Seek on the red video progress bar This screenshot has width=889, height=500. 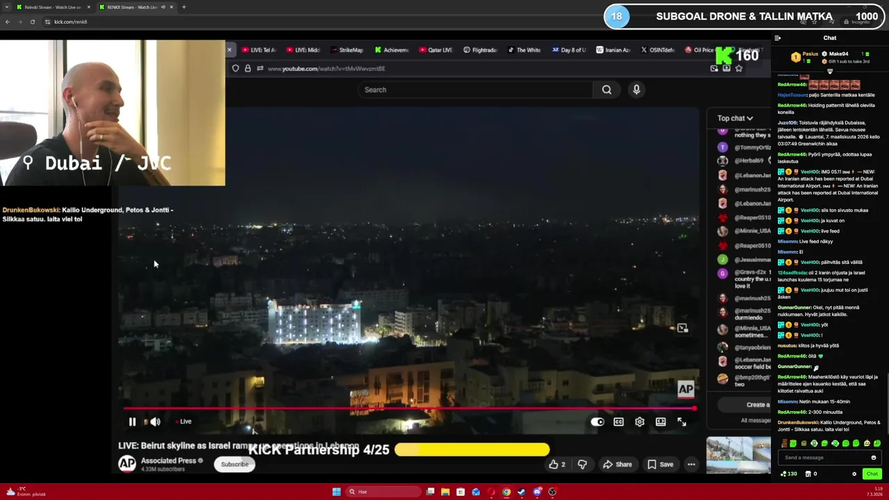[410, 408]
